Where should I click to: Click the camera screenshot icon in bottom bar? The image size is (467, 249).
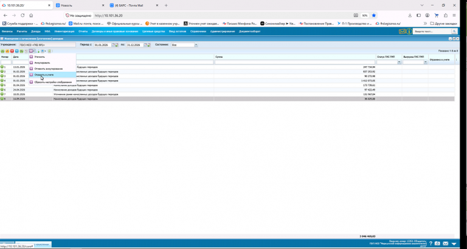point(437,244)
